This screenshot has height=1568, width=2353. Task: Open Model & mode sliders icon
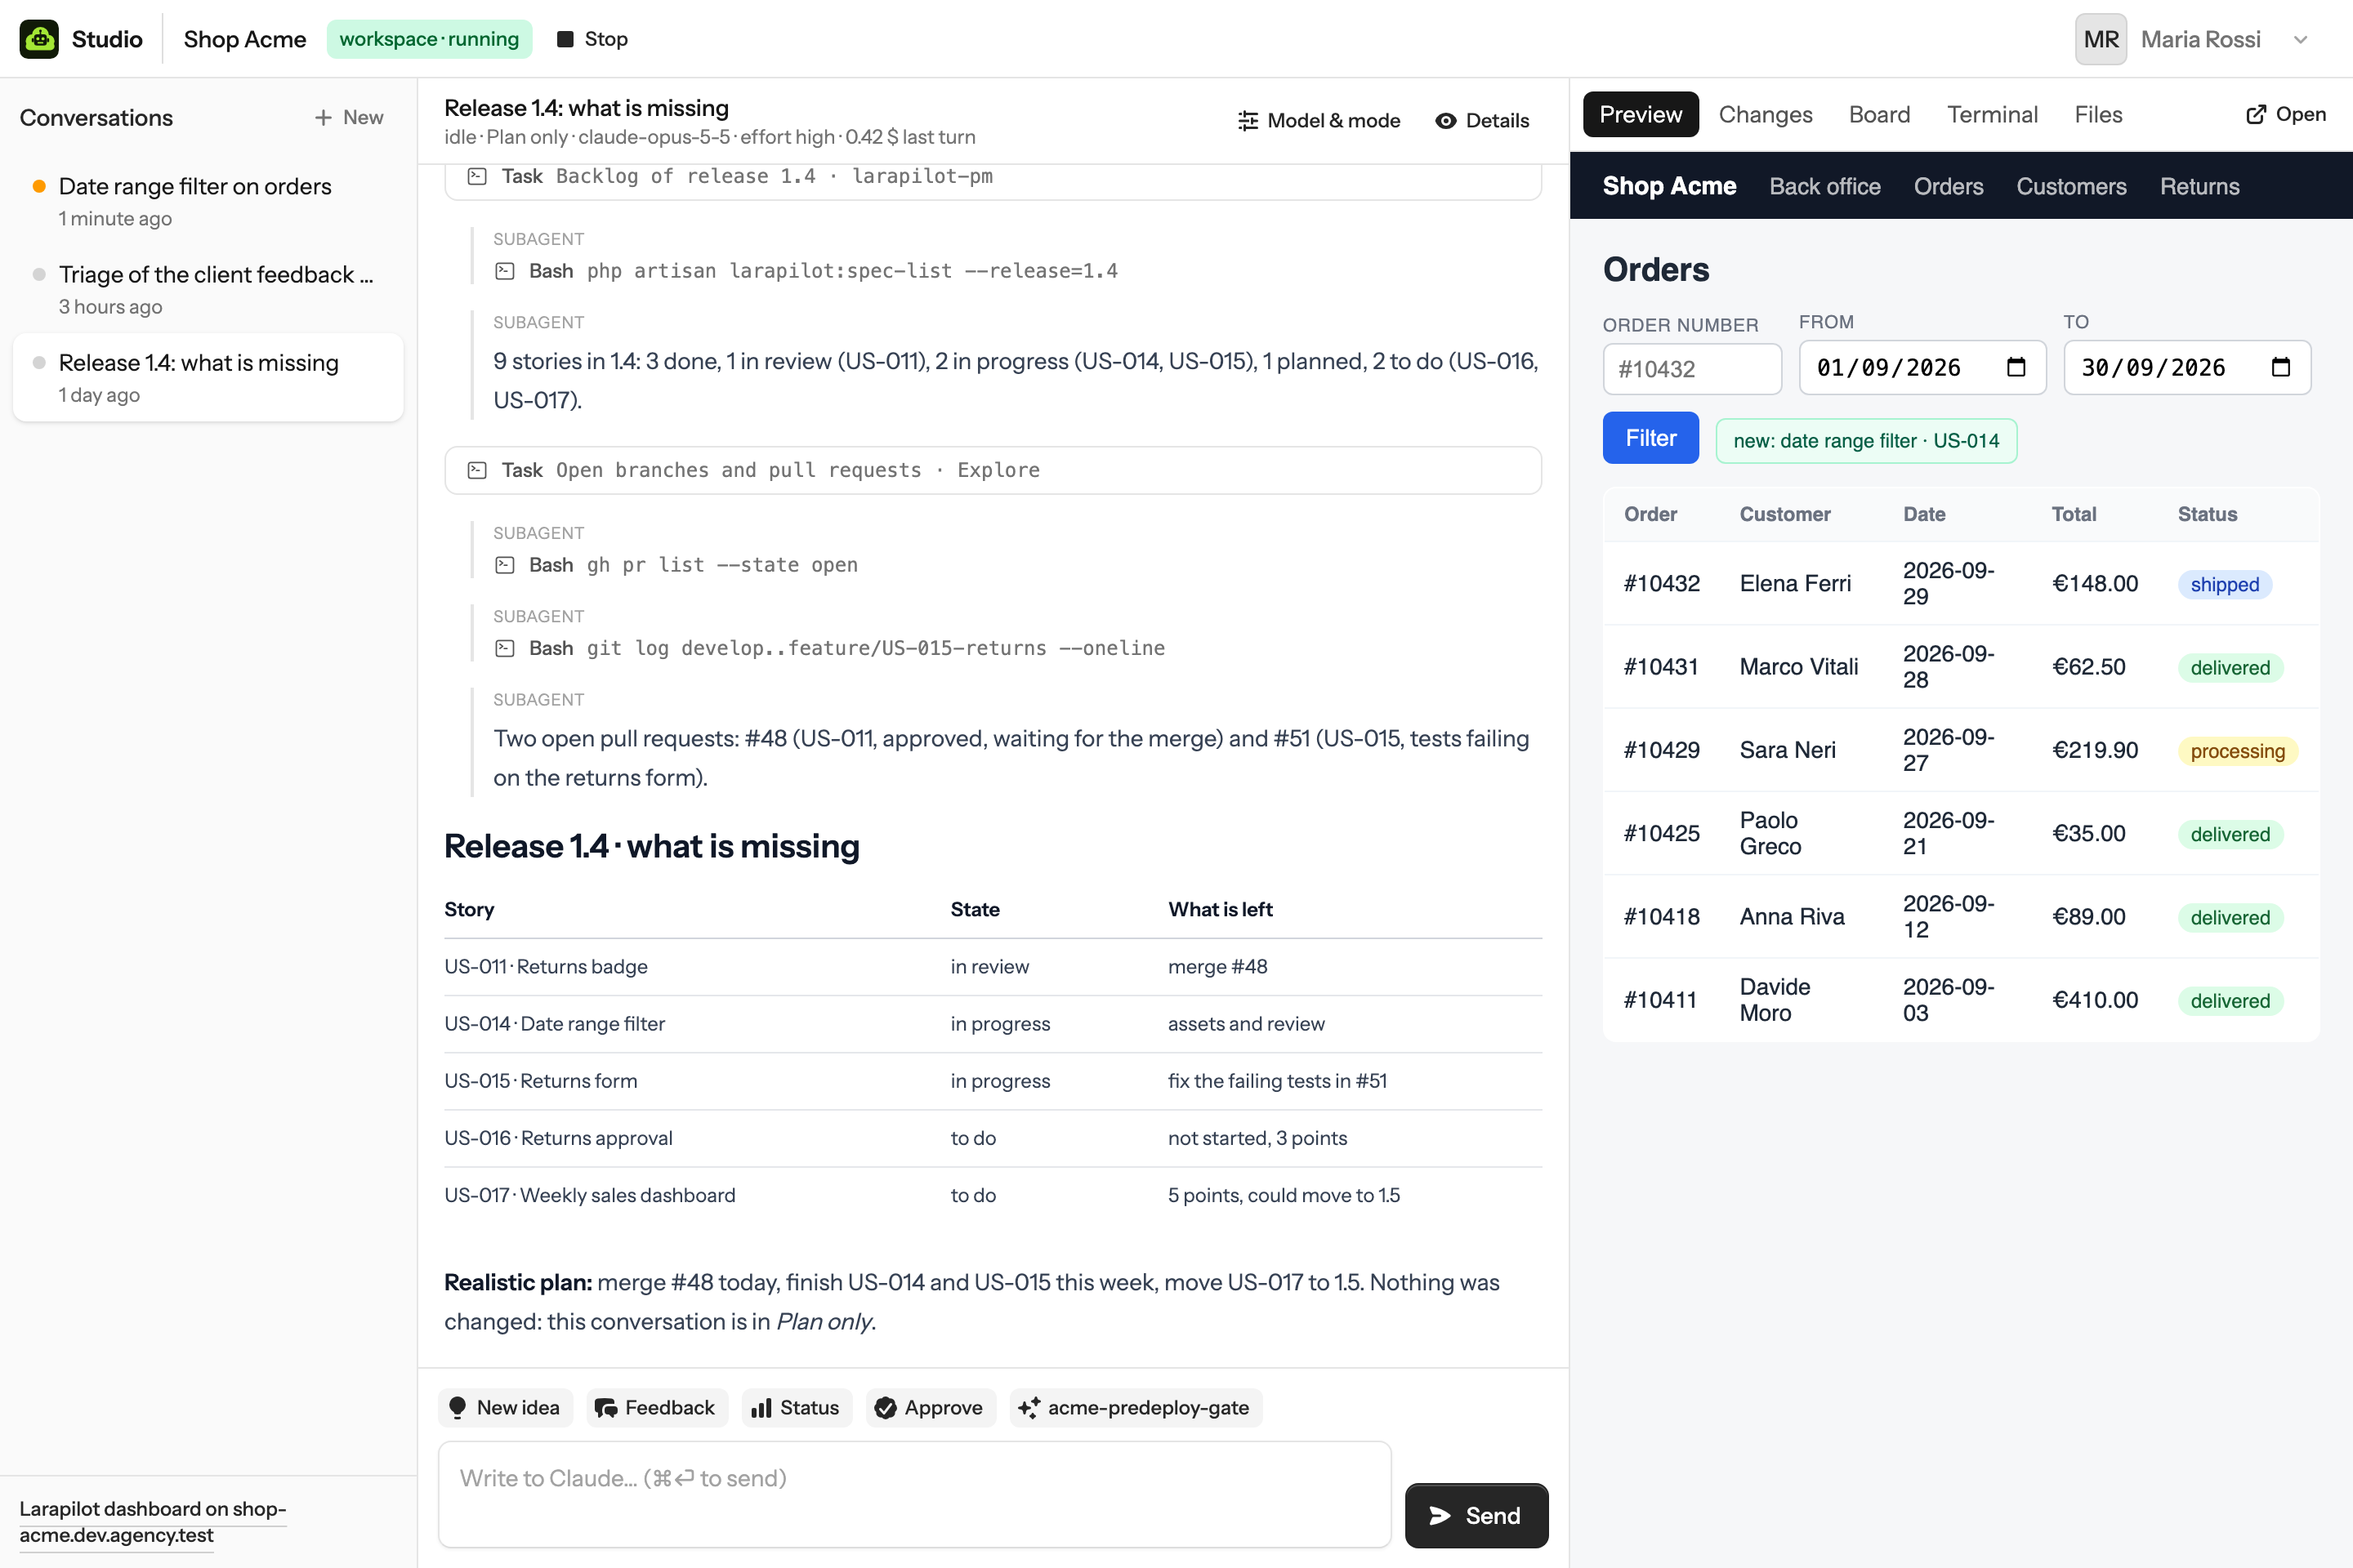click(1248, 121)
